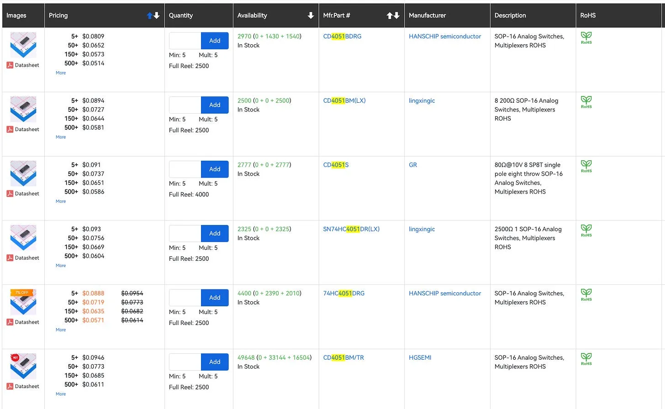Viewport: 665px width, 409px height.
Task: Click the Description column header
Action: (x=510, y=16)
